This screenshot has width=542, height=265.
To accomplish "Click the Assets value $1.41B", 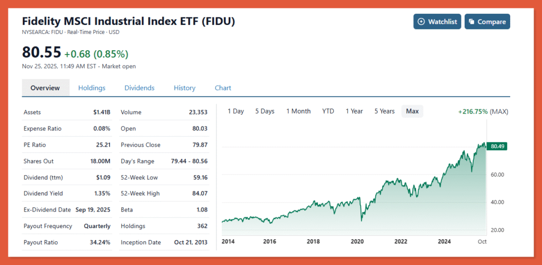I will (x=102, y=112).
